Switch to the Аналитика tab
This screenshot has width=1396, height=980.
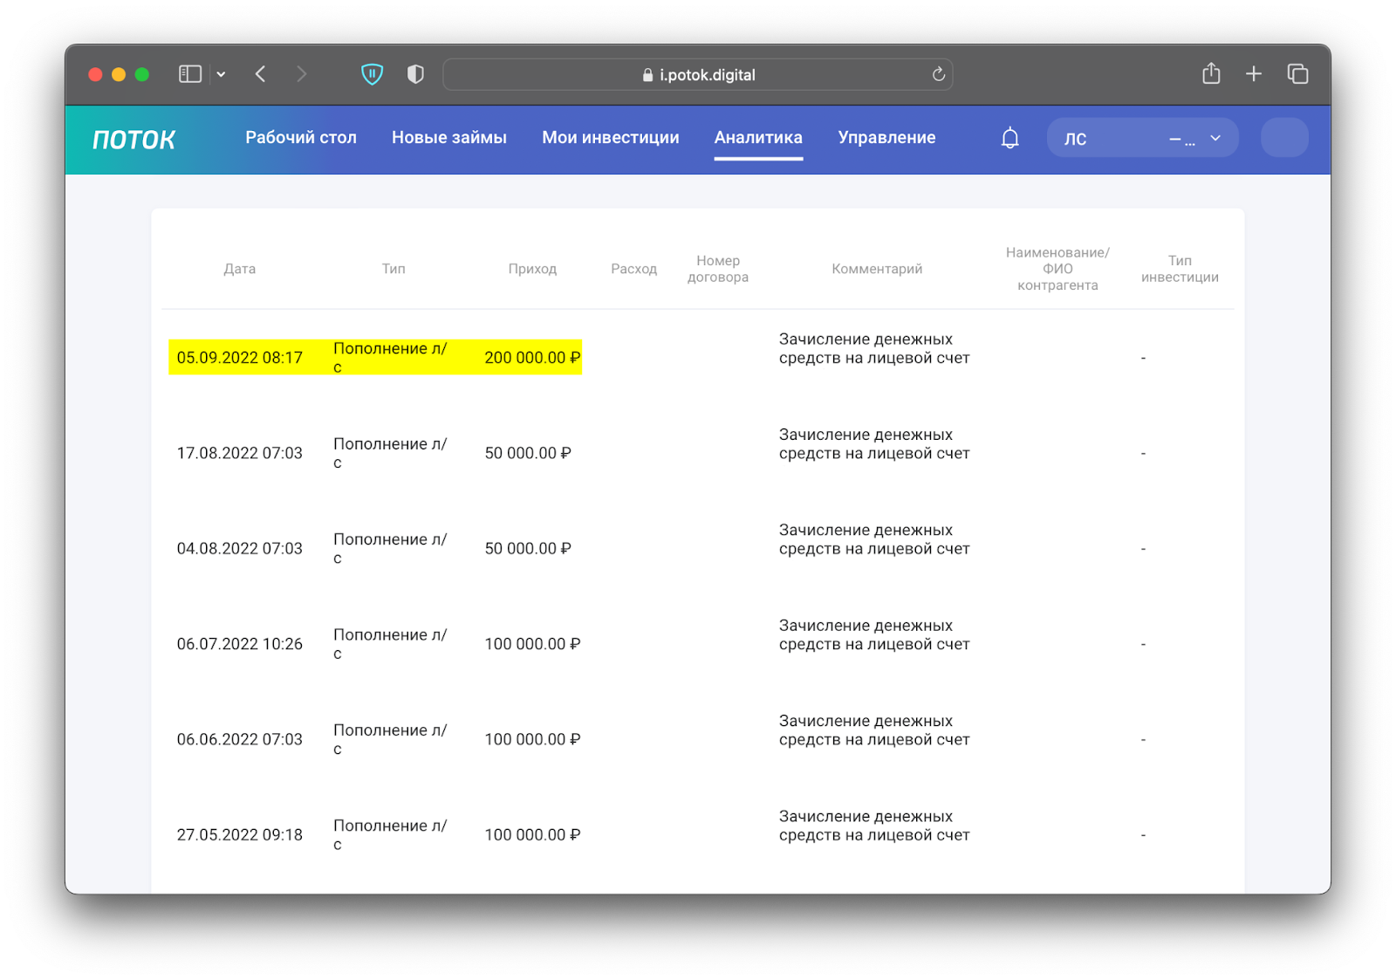(x=758, y=137)
